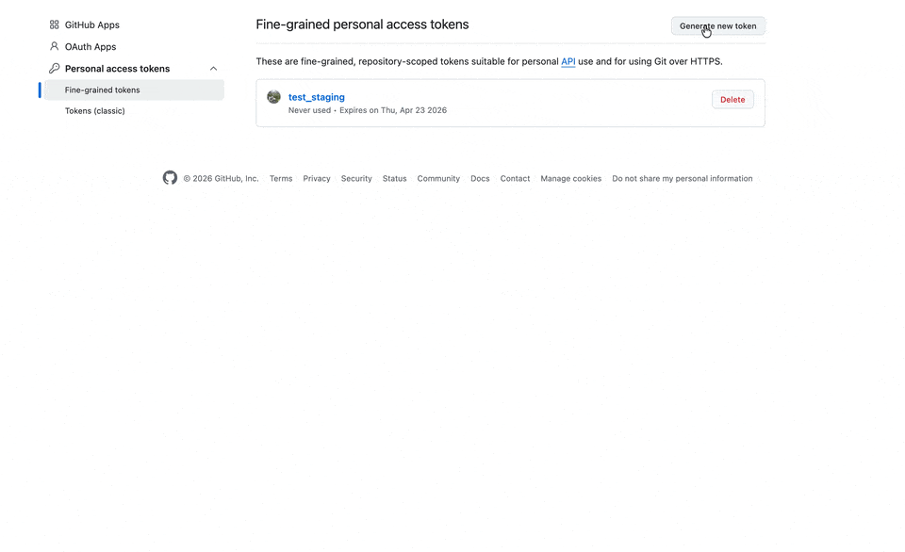
Task: Click Do not share my personal information
Action: tap(682, 179)
